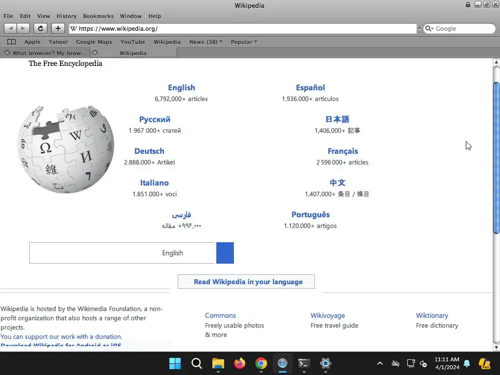The image size is (500, 375).
Task: Open the Wikipedia bookmark in bookmarks bar
Action: point(167,42)
